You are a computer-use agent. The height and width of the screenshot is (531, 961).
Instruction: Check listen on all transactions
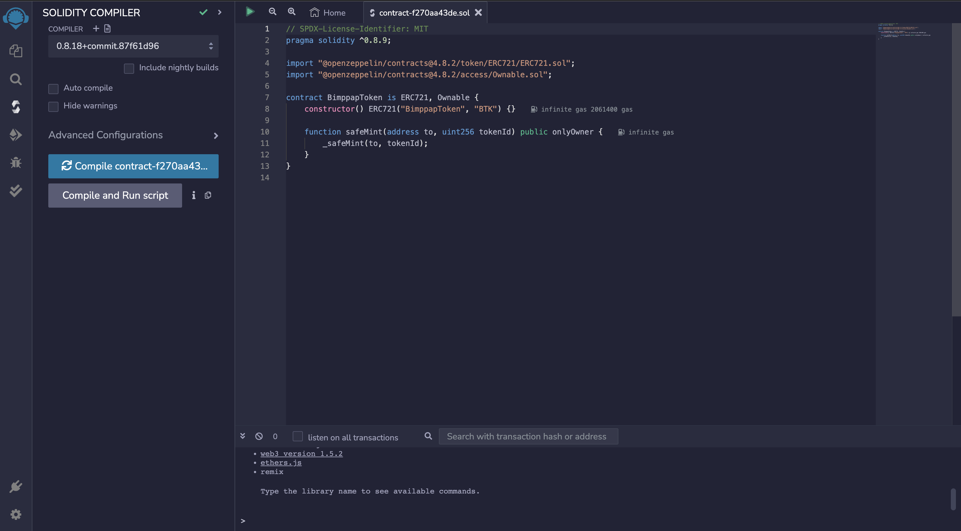pyautogui.click(x=298, y=436)
